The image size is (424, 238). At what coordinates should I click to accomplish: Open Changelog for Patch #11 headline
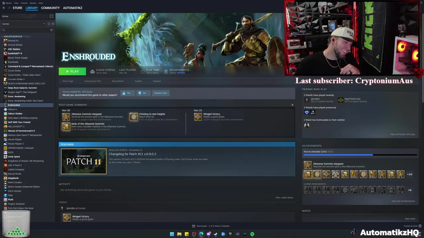132,154
